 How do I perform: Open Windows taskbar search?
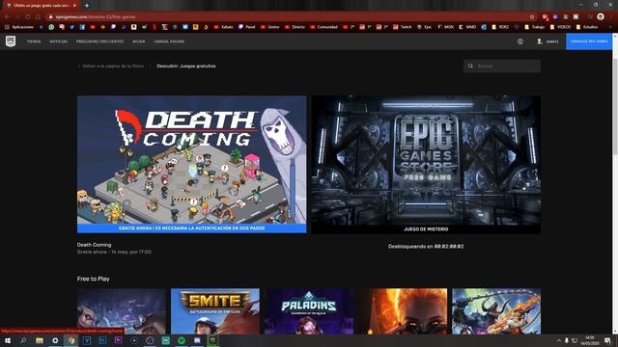(23, 340)
